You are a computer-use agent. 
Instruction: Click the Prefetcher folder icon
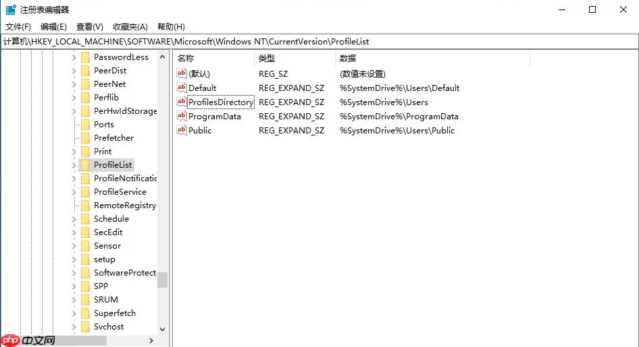pyautogui.click(x=85, y=138)
